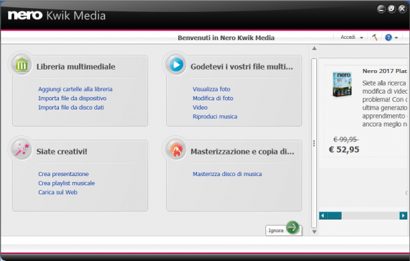The image size is (410, 261).
Task: Open Carica sul Web link
Action: pyautogui.click(x=58, y=192)
